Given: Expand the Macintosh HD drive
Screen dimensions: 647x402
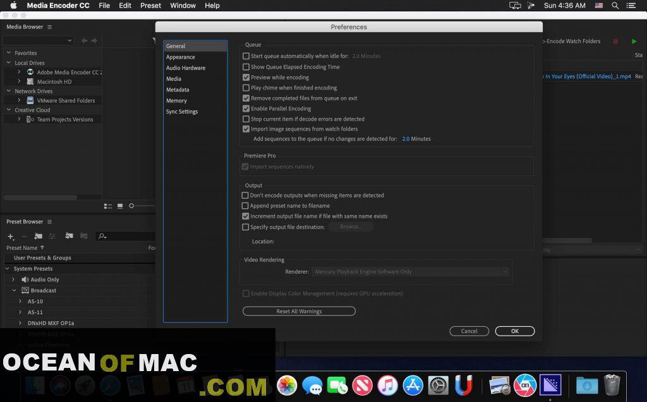Looking at the screenshot, I should [x=20, y=81].
